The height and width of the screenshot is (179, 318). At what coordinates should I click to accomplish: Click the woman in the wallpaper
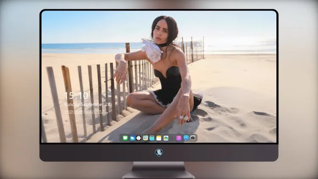[x=162, y=73]
